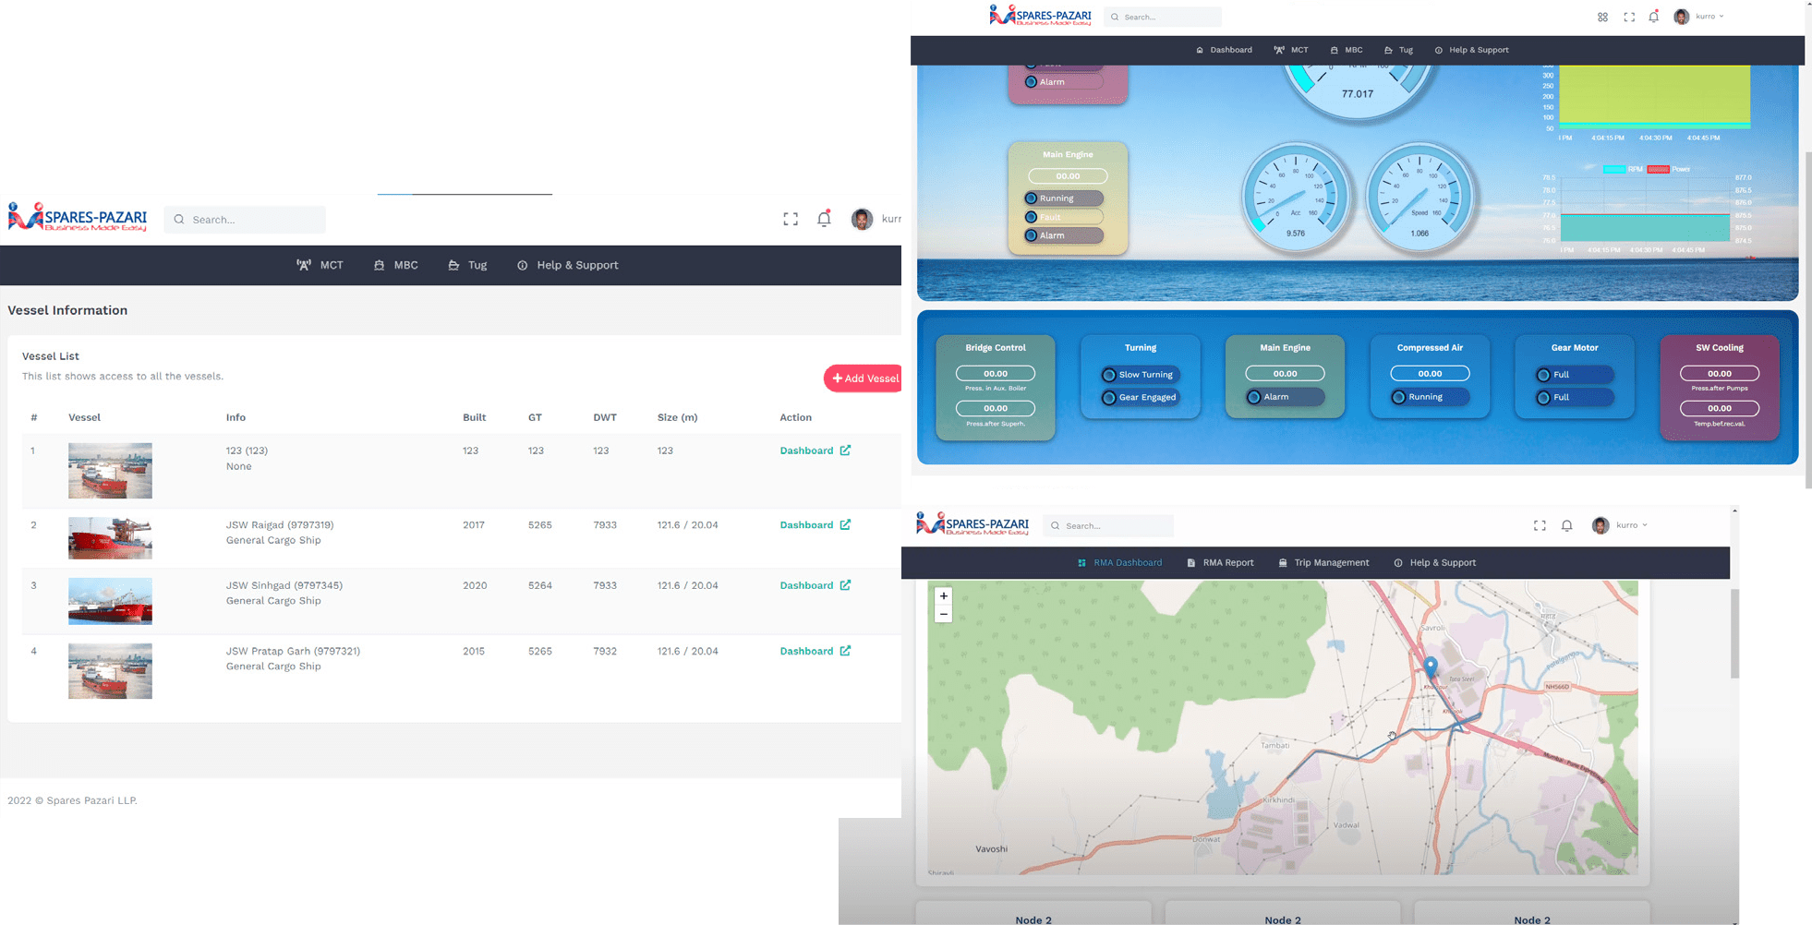This screenshot has width=1812, height=925.
Task: Open notification bell in RMA map window
Action: pyautogui.click(x=1567, y=525)
